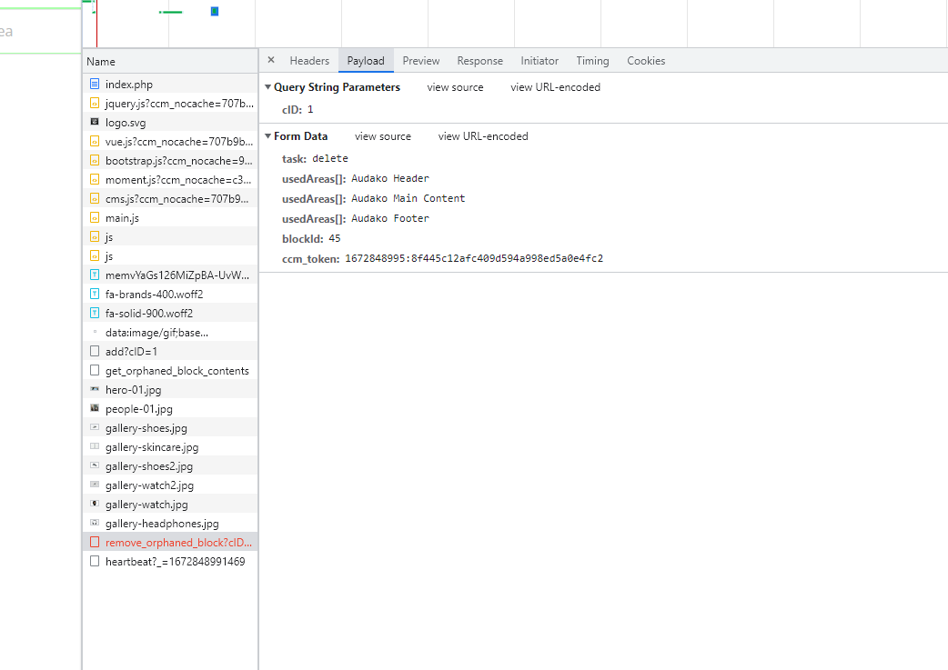The width and height of the screenshot is (948, 670).
Task: Click the font icon beside fa-brands-400.woff2
Action: tap(95, 294)
